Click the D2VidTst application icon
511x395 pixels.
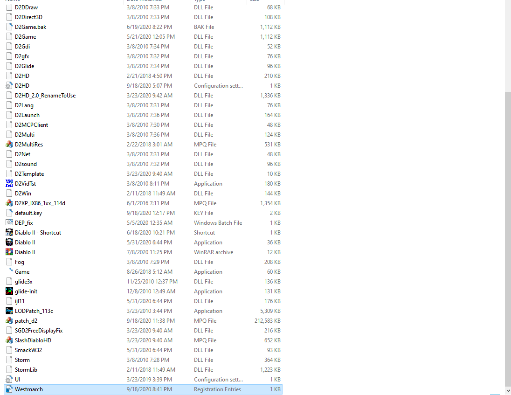(9, 183)
